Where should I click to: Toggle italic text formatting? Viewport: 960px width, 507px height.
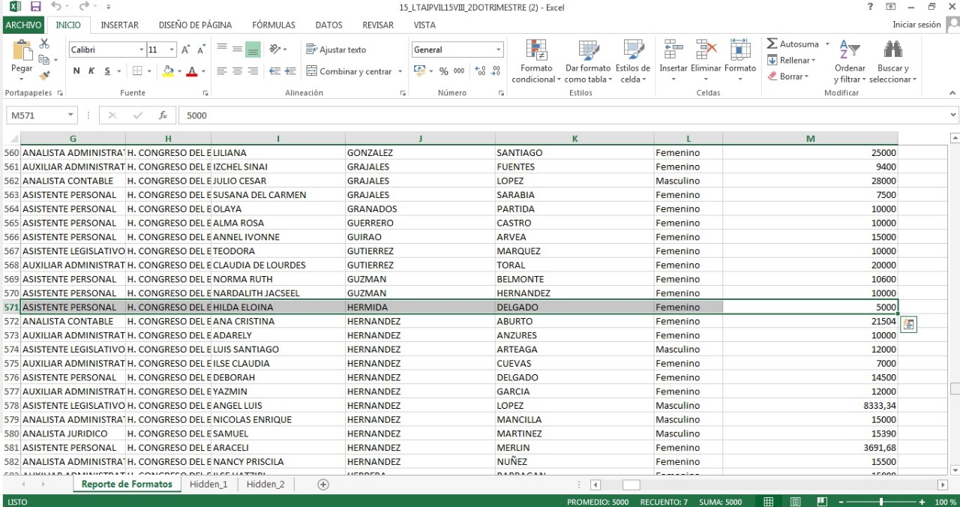pos(91,71)
